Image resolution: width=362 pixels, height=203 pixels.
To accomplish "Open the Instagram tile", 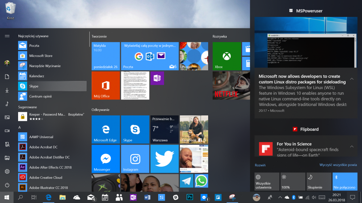I will [135, 159].
